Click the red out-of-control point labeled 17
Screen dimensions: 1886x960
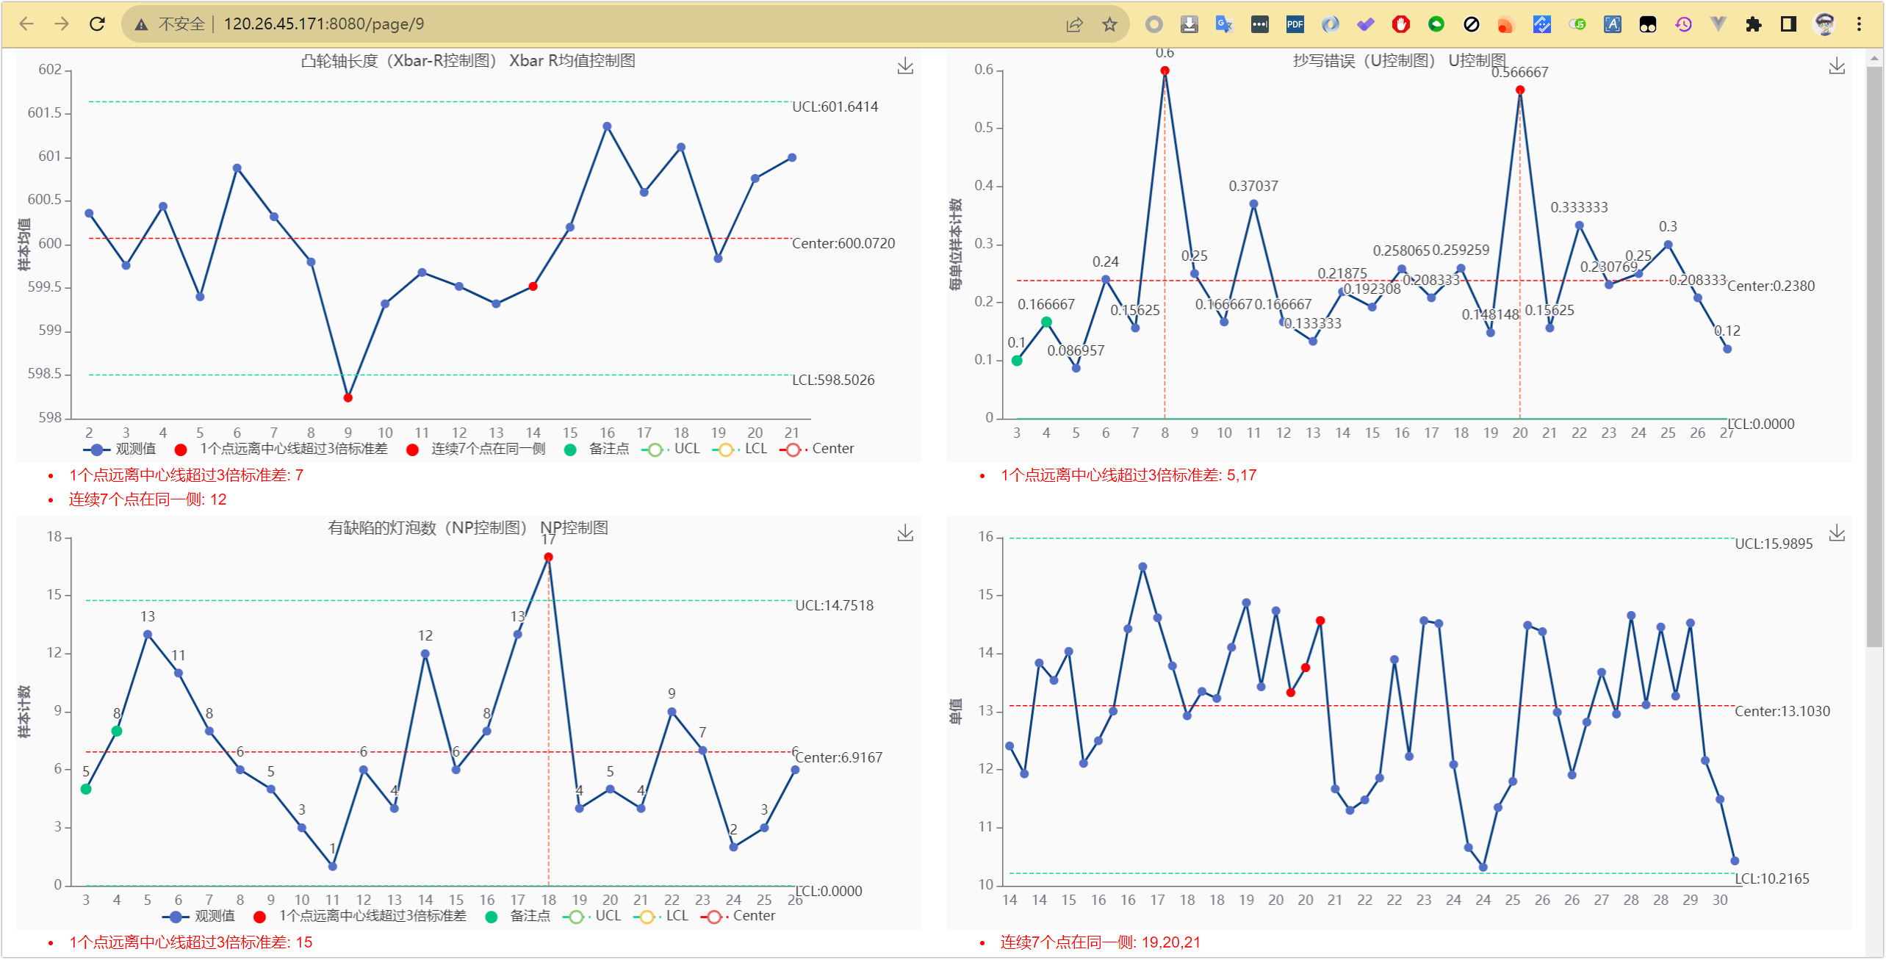tap(548, 557)
